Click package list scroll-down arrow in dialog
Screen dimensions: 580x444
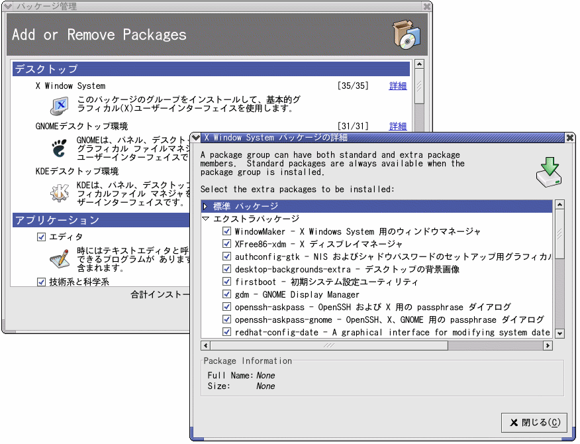pyautogui.click(x=559, y=333)
